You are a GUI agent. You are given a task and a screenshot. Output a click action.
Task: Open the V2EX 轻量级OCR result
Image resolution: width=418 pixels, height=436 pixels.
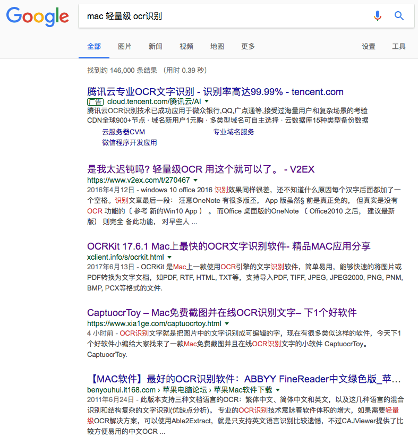[x=201, y=169]
